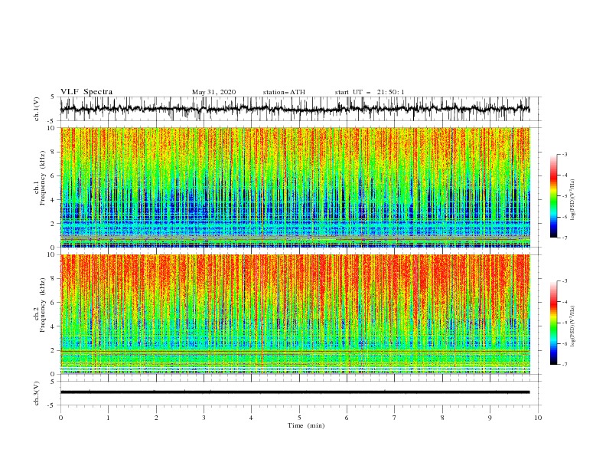Click the log(PSD) label beside the ch.2 colorbar
Screen dimensions: 606x469
[x=572, y=326]
